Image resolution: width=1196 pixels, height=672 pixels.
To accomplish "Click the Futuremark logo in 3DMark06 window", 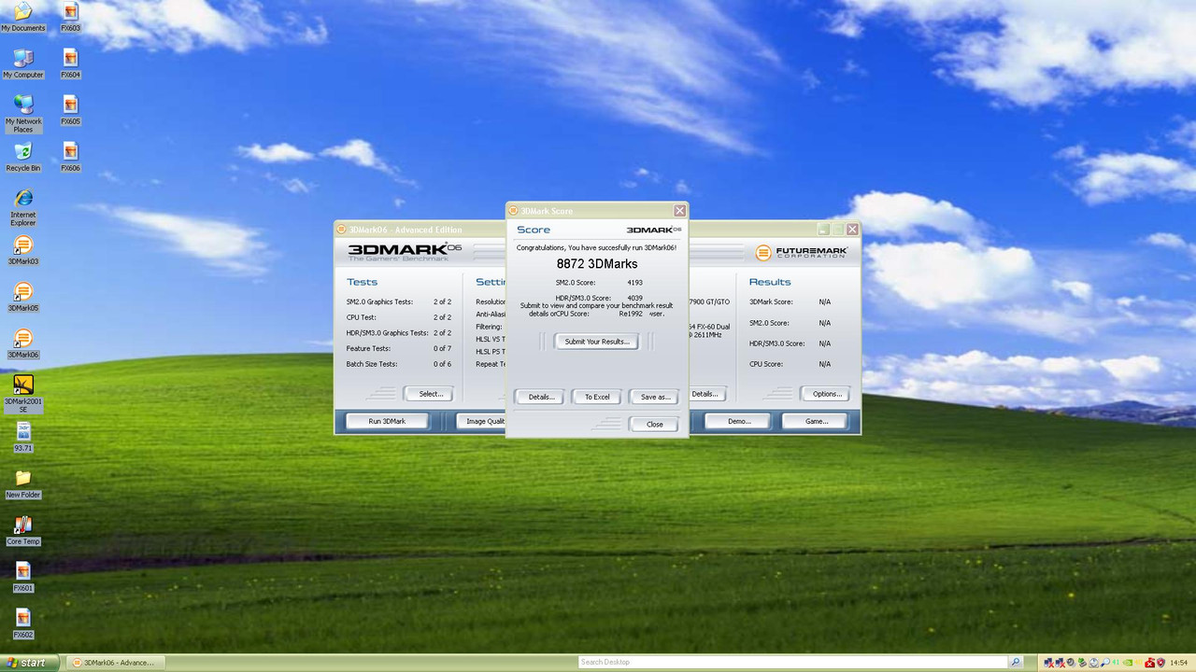I will pos(801,252).
